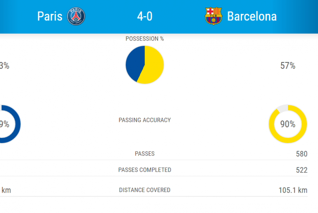Click Barcelona's 105.1 km distance value
Image resolution: width=318 pixels, height=213 pixels.
point(293,190)
